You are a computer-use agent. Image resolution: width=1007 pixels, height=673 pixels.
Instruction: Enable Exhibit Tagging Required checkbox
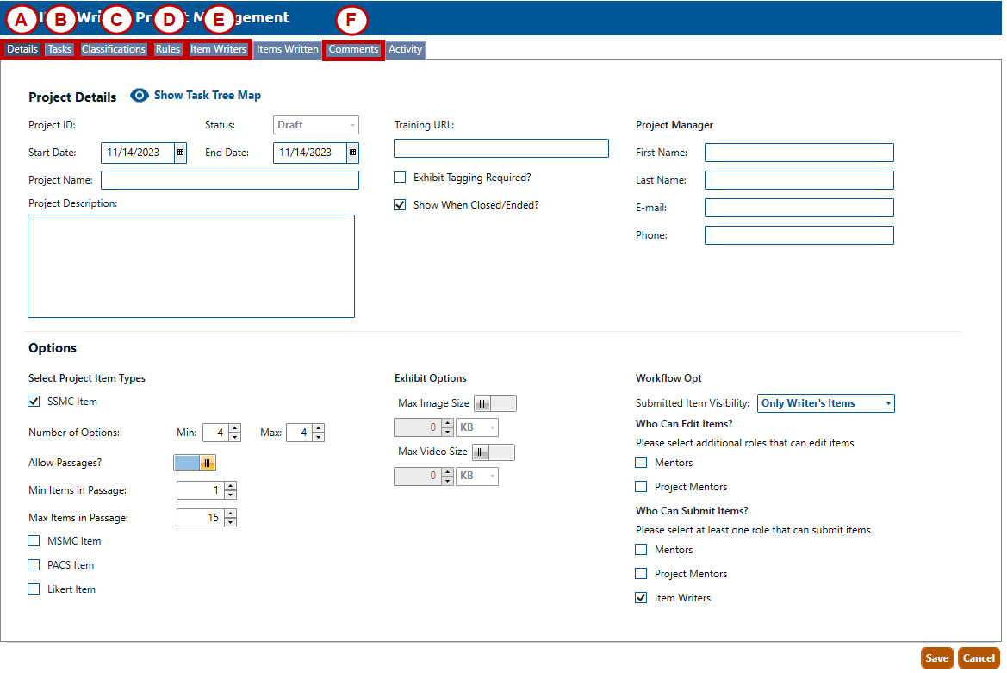coord(400,178)
